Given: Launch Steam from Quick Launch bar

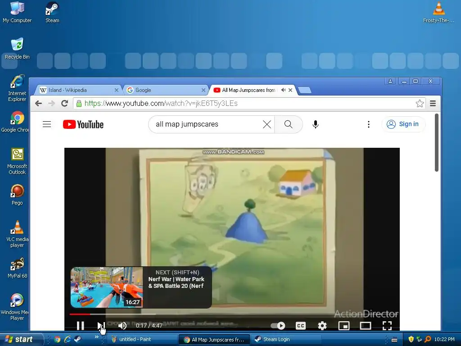Looking at the screenshot, I should [x=77, y=340].
